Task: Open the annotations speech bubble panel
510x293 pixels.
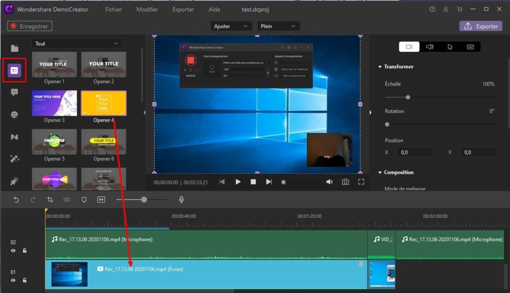Action: click(x=14, y=92)
